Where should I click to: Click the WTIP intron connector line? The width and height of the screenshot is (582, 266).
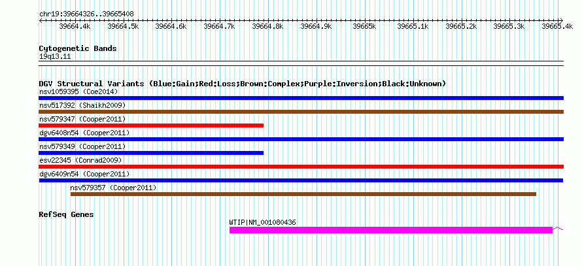(x=558, y=229)
